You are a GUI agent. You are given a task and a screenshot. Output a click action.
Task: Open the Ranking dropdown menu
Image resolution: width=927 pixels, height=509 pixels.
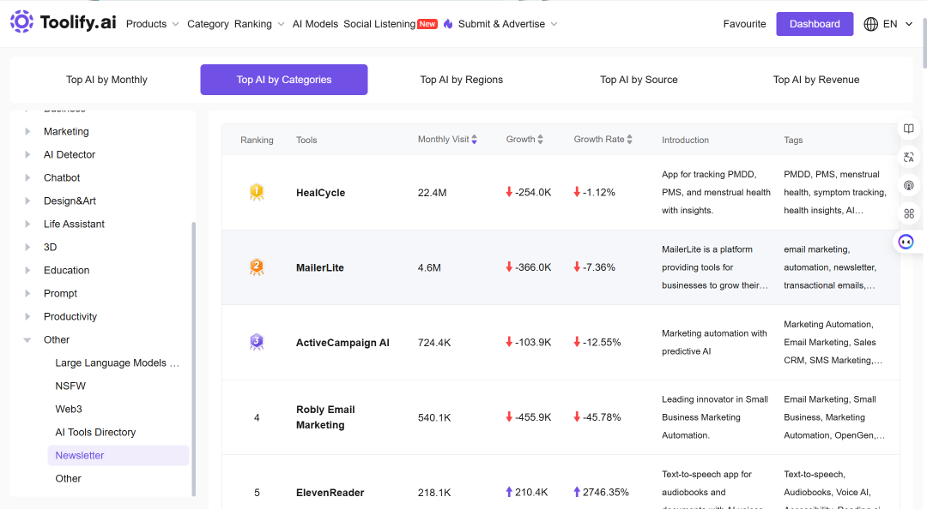tap(259, 24)
